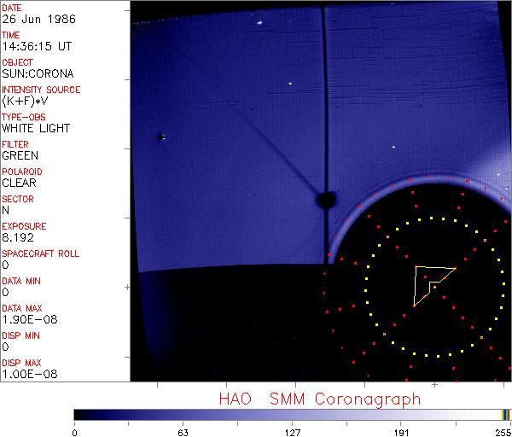Click the colorbar at the 127 mark
The width and height of the screenshot is (512, 437).
click(292, 414)
